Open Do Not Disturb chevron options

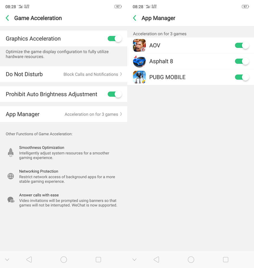pos(121,74)
